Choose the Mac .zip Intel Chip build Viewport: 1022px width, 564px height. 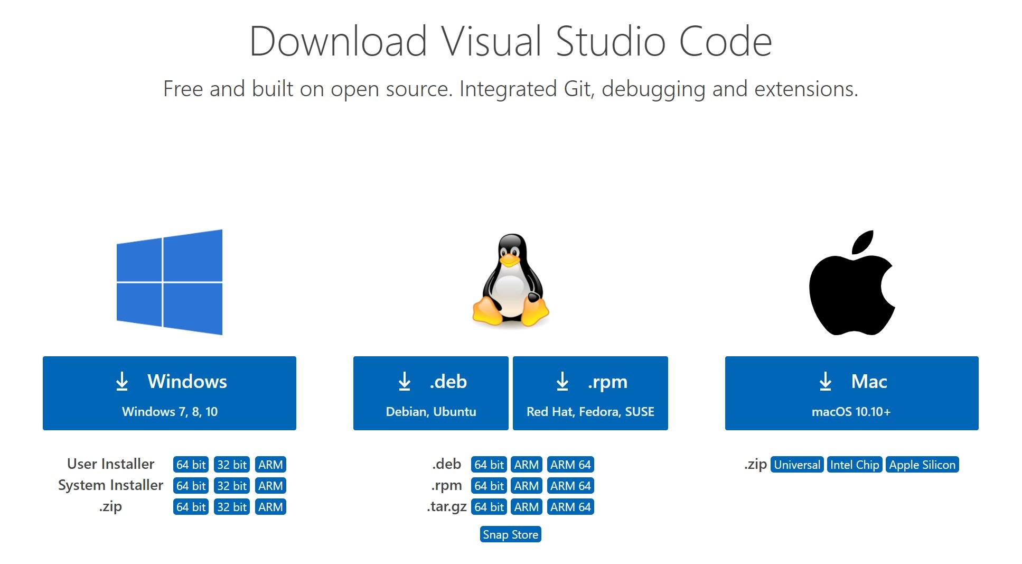coord(855,465)
